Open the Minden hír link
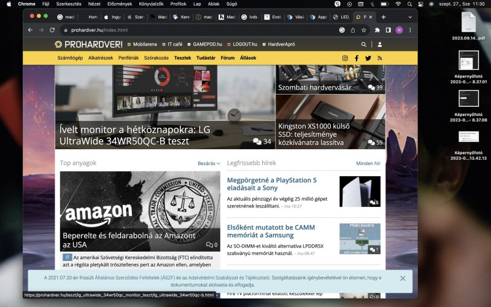This screenshot has height=307, width=491. click(368, 163)
